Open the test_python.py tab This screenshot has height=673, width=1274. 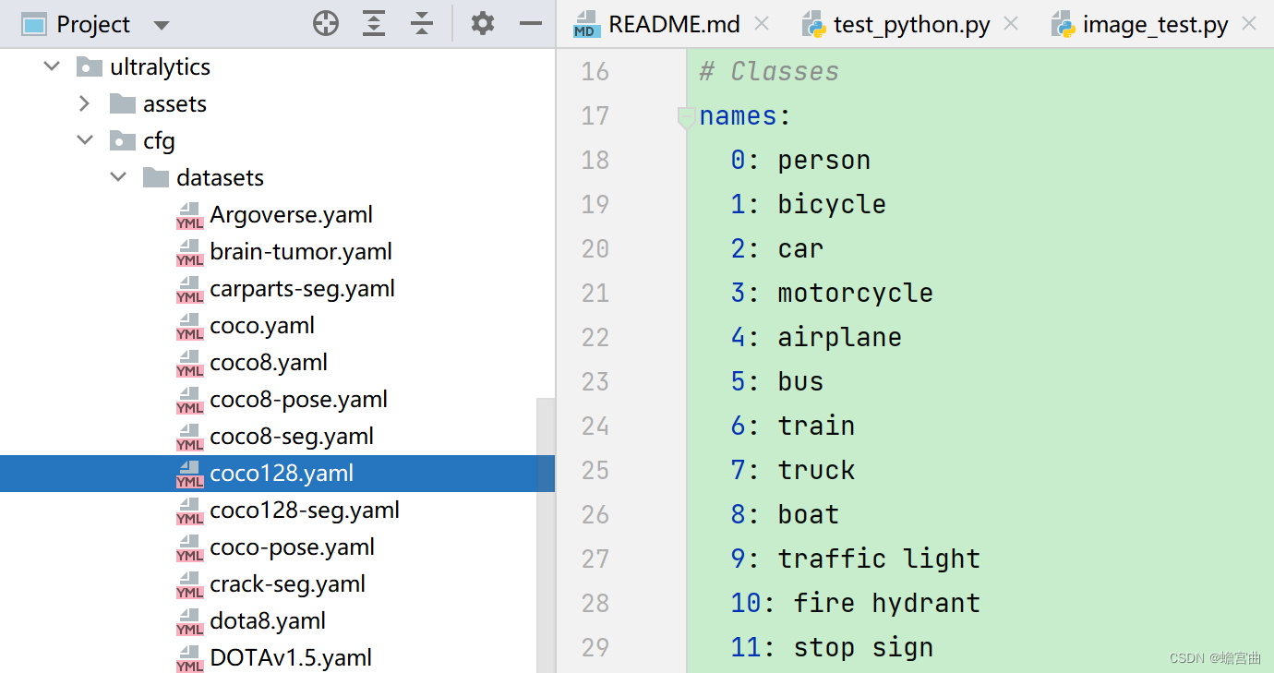pyautogui.click(x=910, y=24)
